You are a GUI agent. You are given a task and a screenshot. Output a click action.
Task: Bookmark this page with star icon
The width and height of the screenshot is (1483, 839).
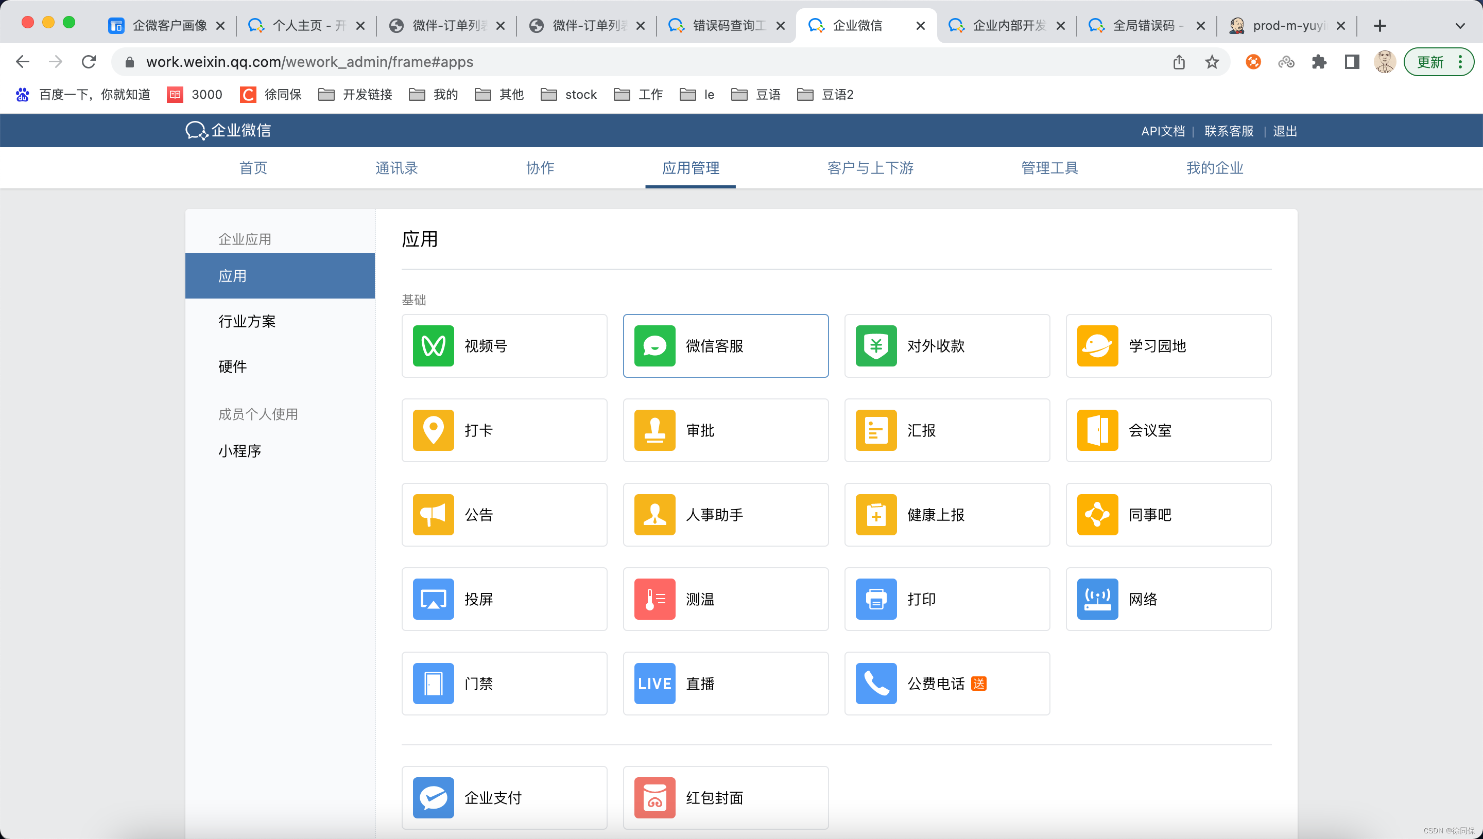point(1212,62)
